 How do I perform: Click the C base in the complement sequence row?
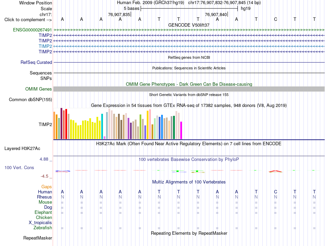click(275, 19)
